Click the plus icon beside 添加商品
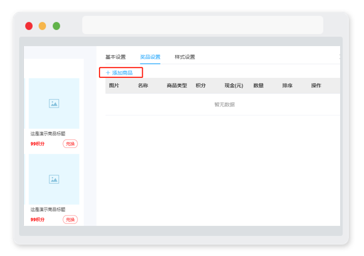The image size is (364, 256). point(107,73)
